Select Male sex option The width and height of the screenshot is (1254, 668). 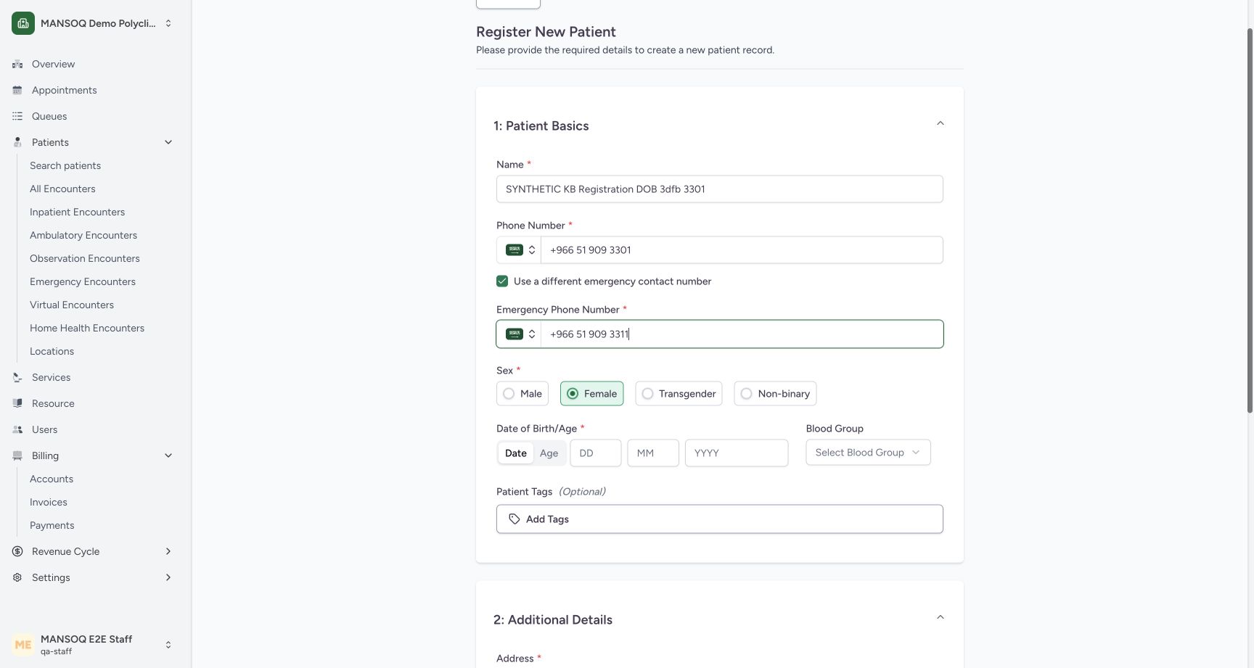pyautogui.click(x=522, y=394)
